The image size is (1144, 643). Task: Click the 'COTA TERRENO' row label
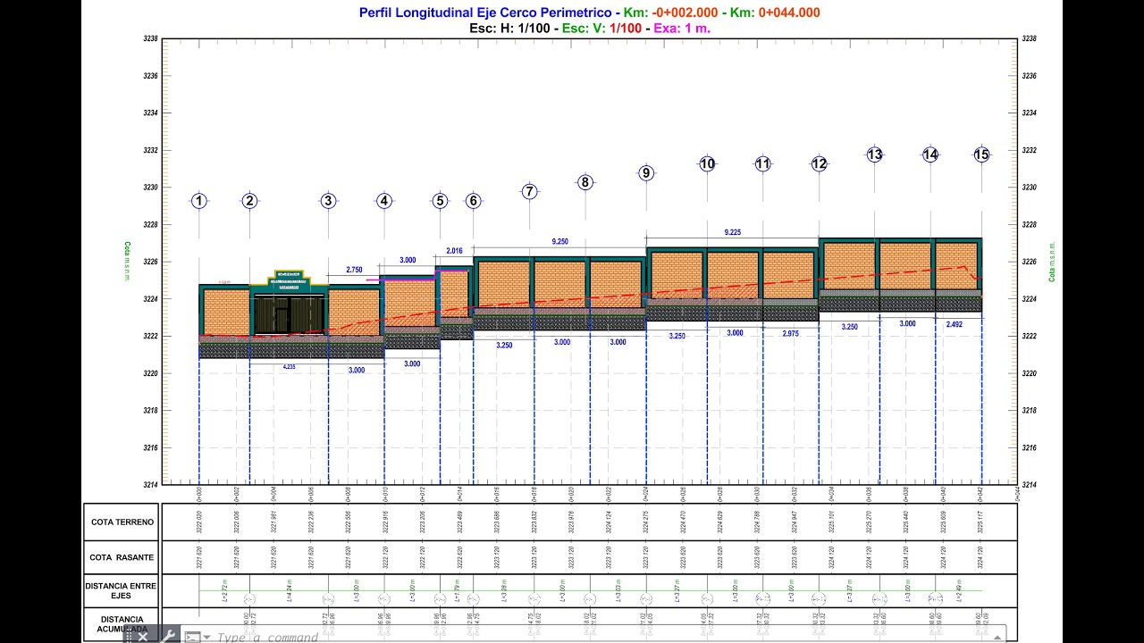pyautogui.click(x=122, y=522)
